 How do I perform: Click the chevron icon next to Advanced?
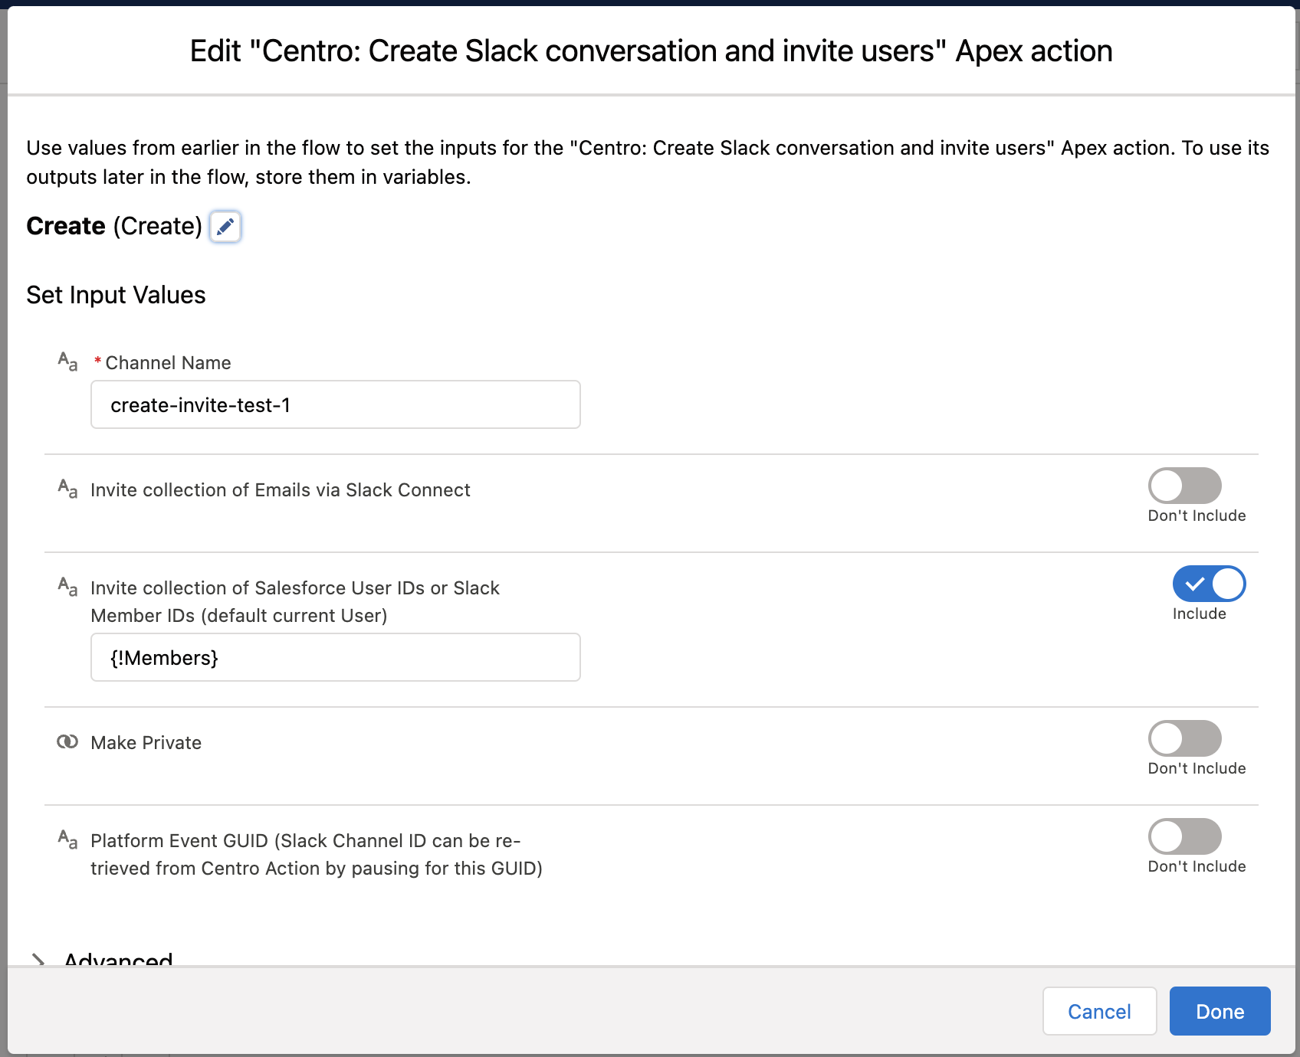[x=37, y=959]
